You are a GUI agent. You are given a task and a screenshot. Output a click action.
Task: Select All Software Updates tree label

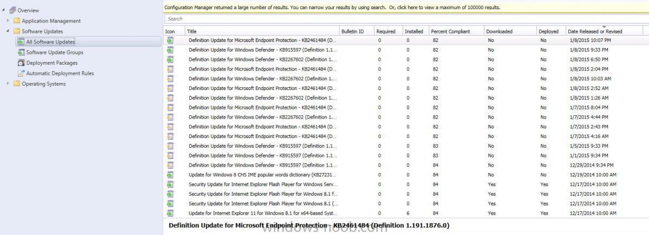pyautogui.click(x=50, y=42)
